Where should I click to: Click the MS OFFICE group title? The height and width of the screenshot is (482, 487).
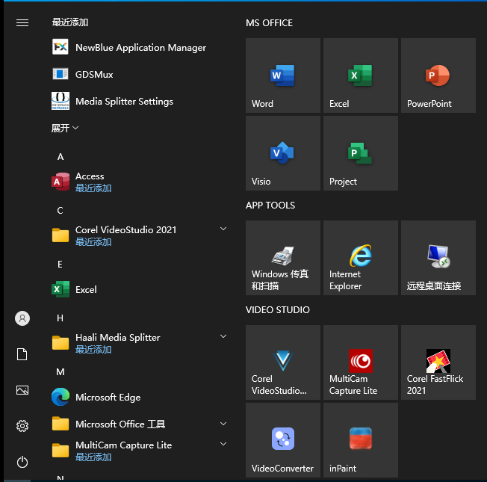pos(270,23)
